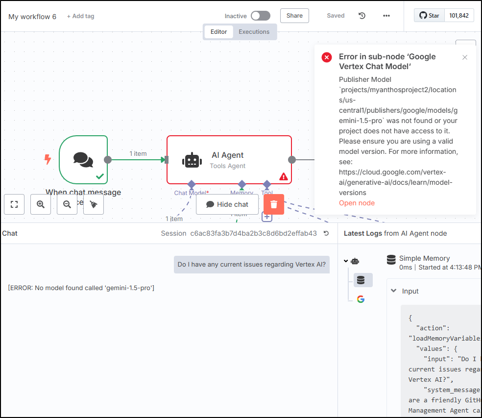The height and width of the screenshot is (418, 482).
Task: Click the Memory diamond connector
Action: [x=242, y=184]
